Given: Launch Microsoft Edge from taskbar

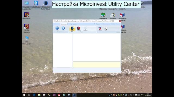Looking at the screenshot, I should tap(34, 95).
